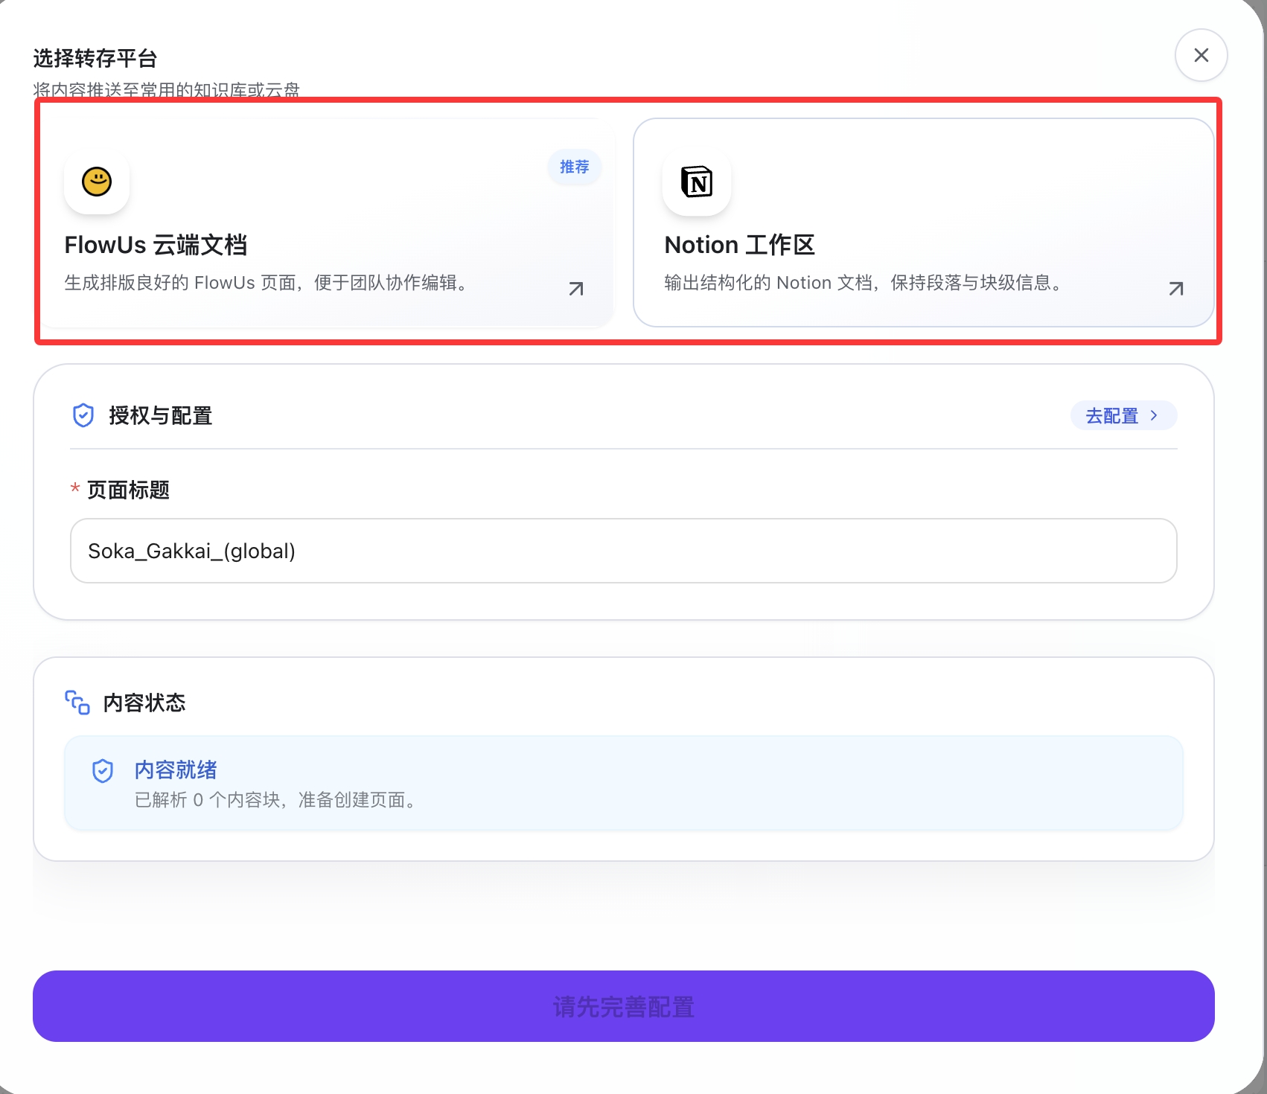This screenshot has width=1267, height=1094.
Task: Click the 已解析 0 个内容块 status message
Action: point(277,800)
